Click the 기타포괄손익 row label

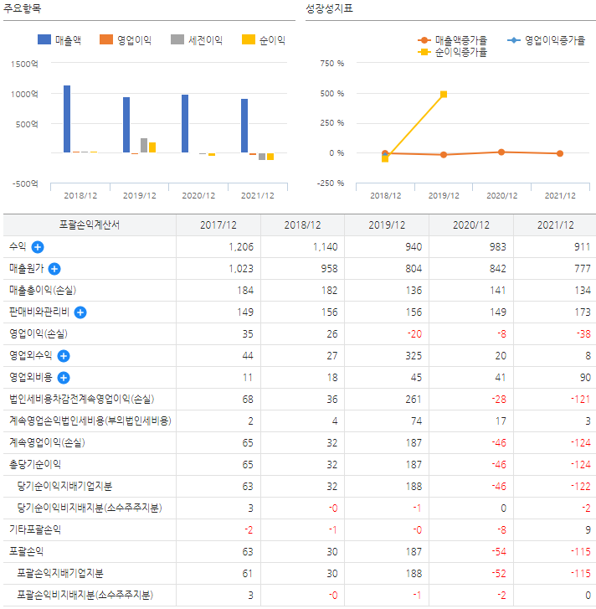point(35,529)
